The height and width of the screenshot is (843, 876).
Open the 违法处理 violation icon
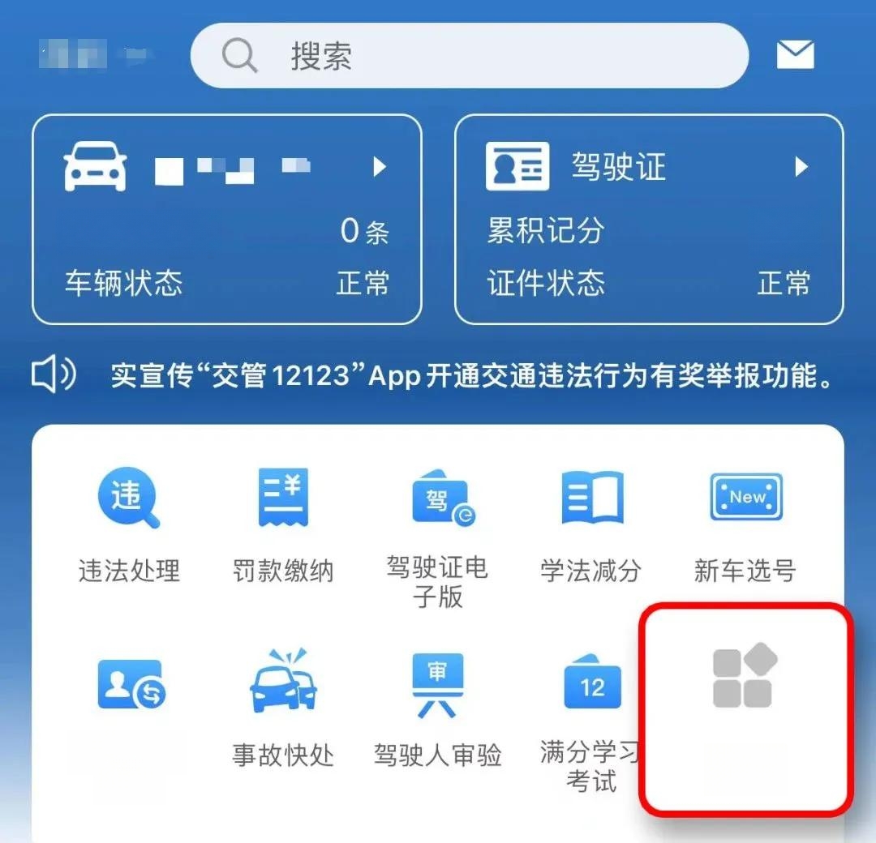tap(129, 498)
